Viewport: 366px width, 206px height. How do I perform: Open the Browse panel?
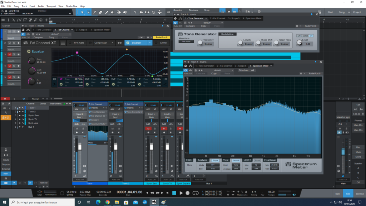(x=360, y=193)
